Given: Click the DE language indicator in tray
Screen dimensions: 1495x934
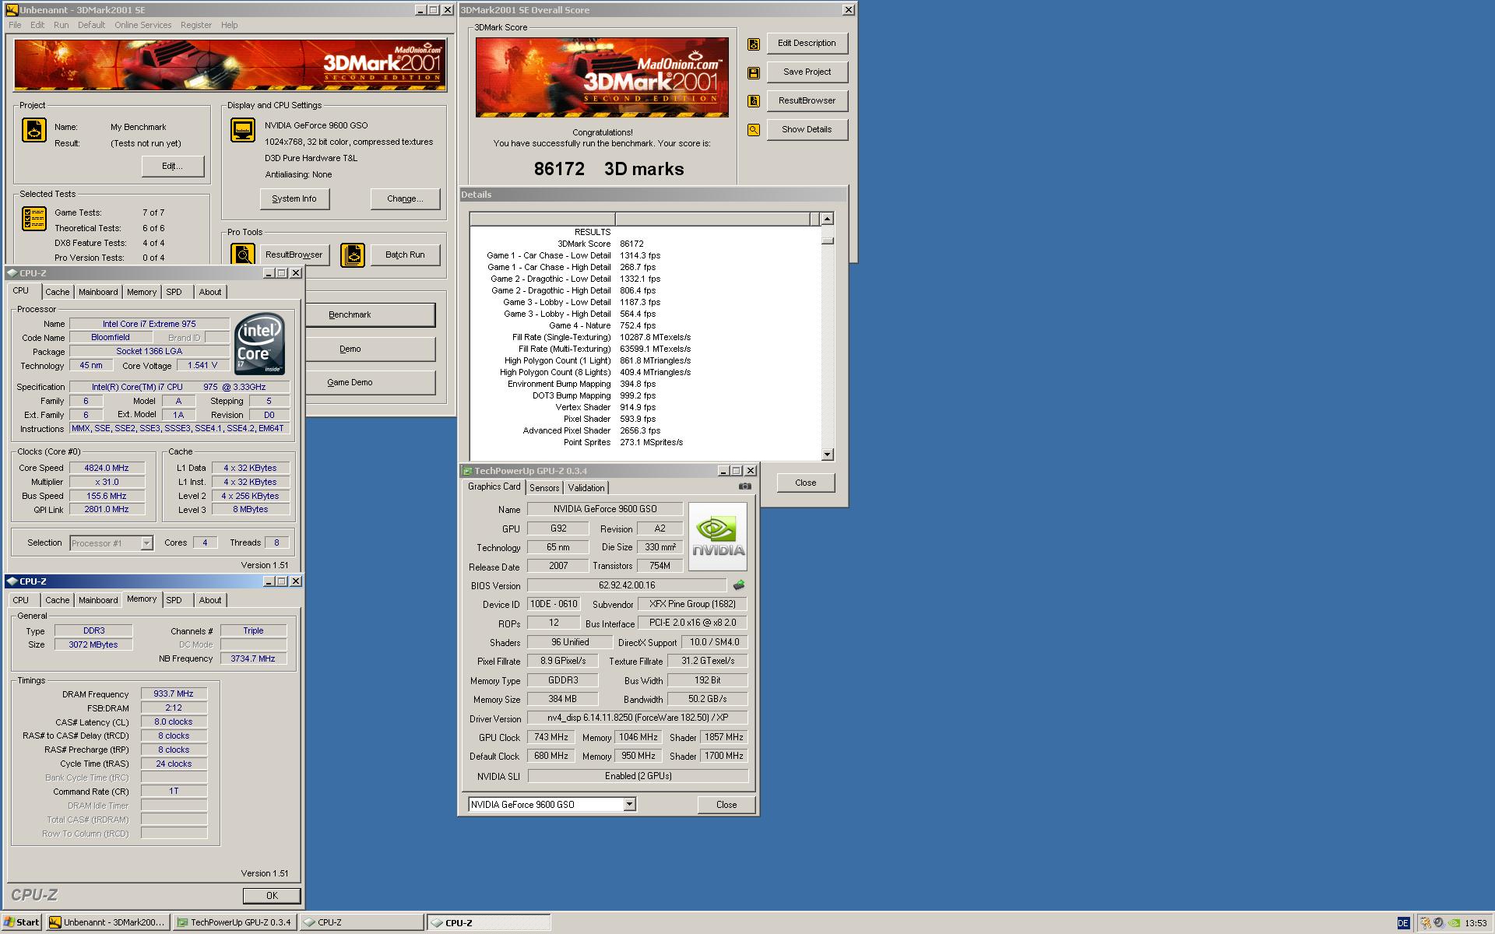Looking at the screenshot, I should tap(1402, 923).
